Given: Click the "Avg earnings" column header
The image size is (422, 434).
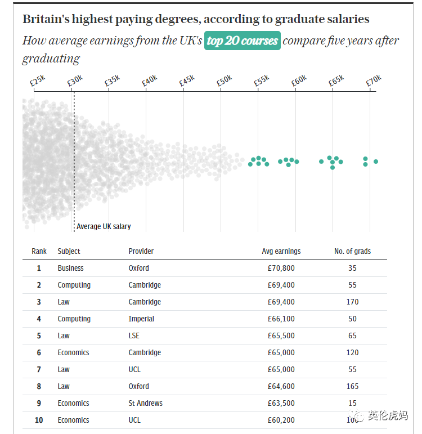Looking at the screenshot, I should pos(281,251).
